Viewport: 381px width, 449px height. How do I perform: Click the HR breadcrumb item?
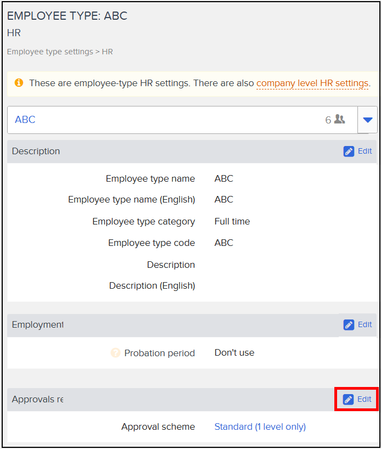click(x=108, y=52)
